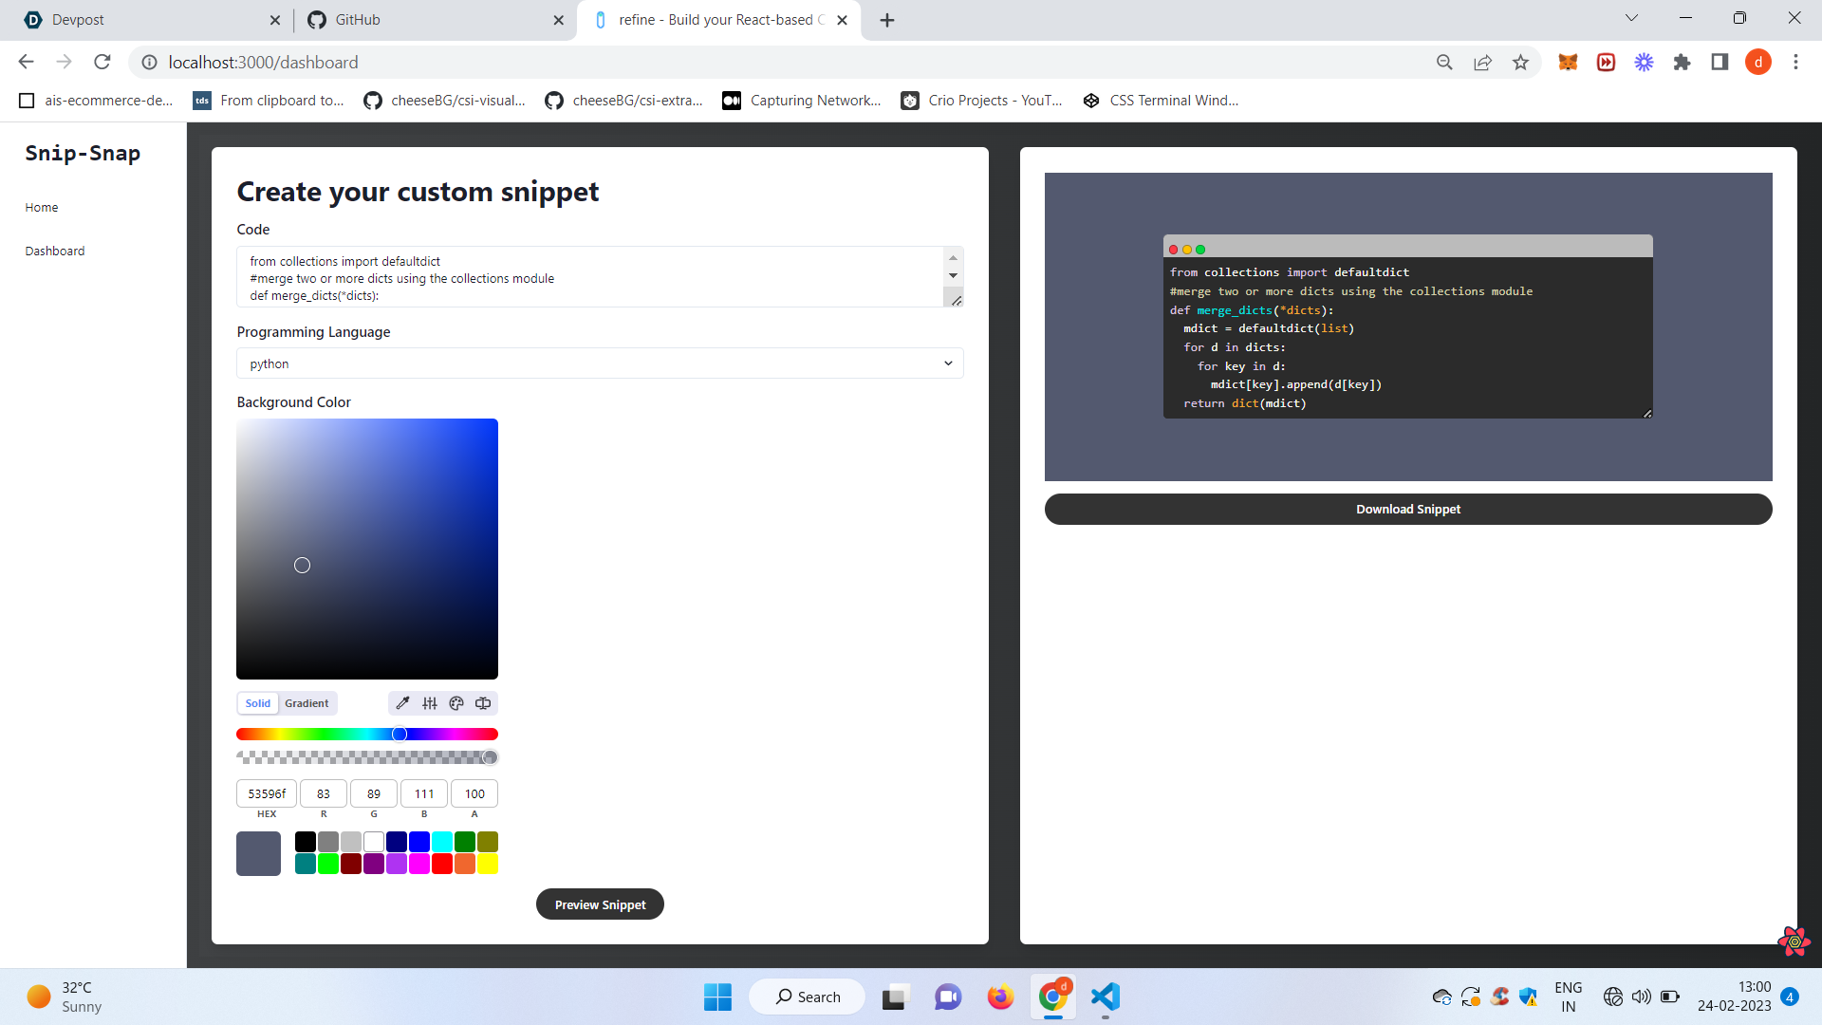Click inside the HEX value input field
The height and width of the screenshot is (1025, 1822).
tap(266, 793)
